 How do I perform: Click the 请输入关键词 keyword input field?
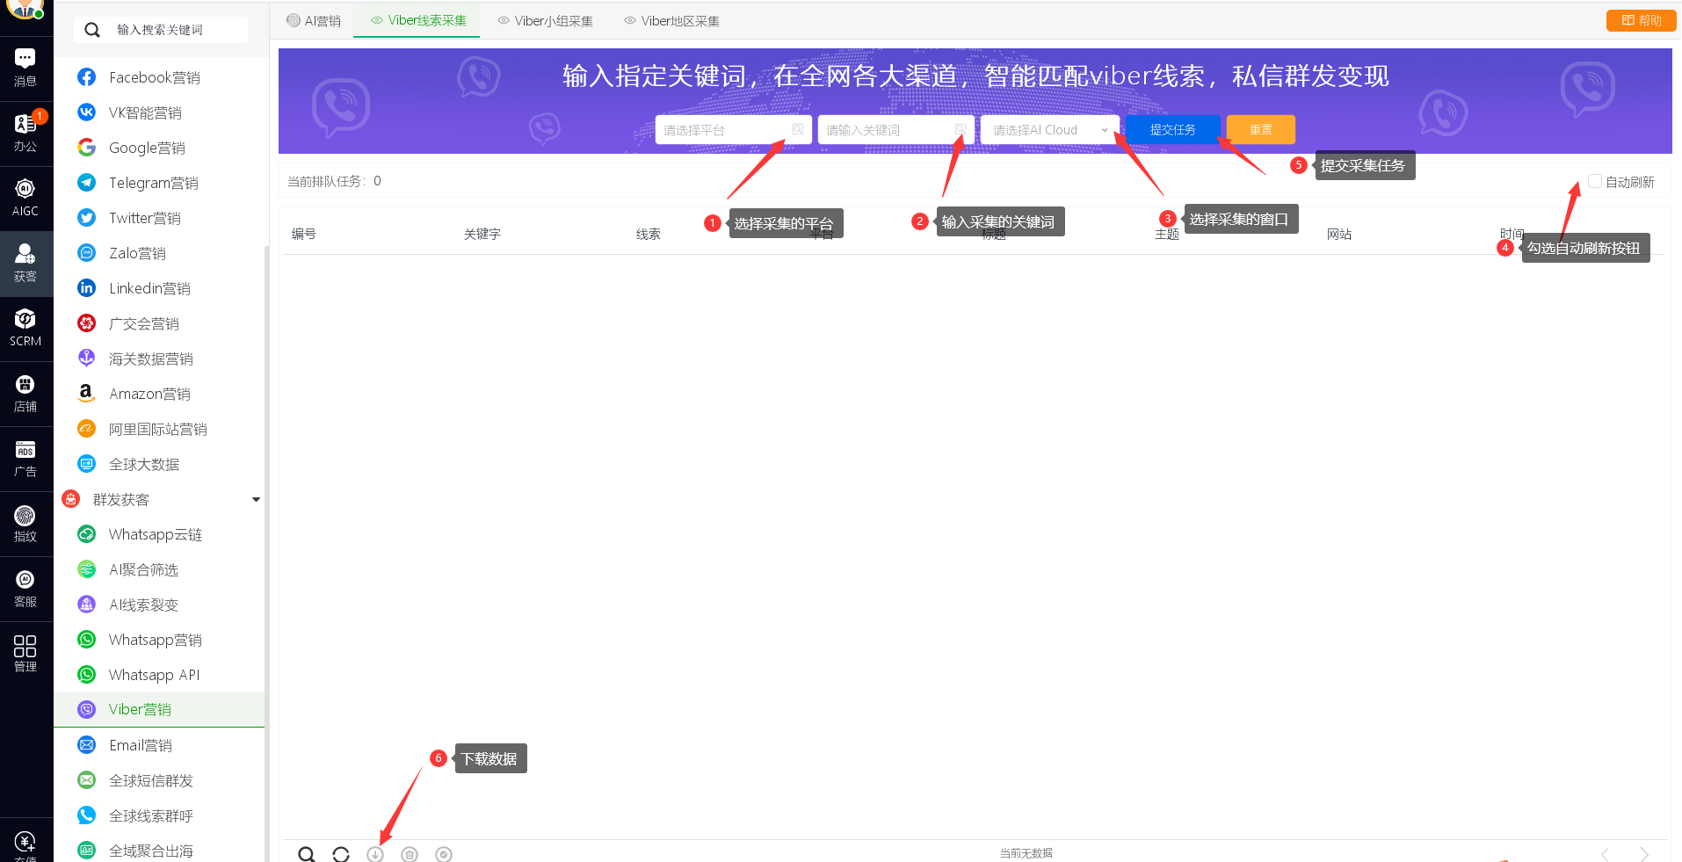coord(895,130)
